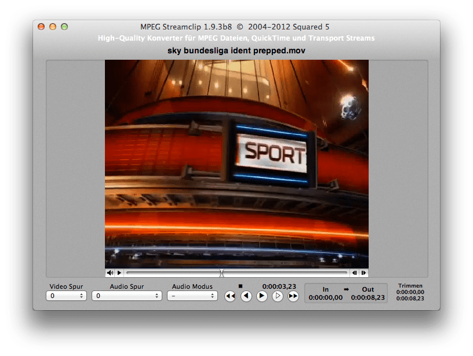The height and width of the screenshot is (356, 473).
Task: Click the scrubber timeline track
Action: pyautogui.click(x=237, y=273)
